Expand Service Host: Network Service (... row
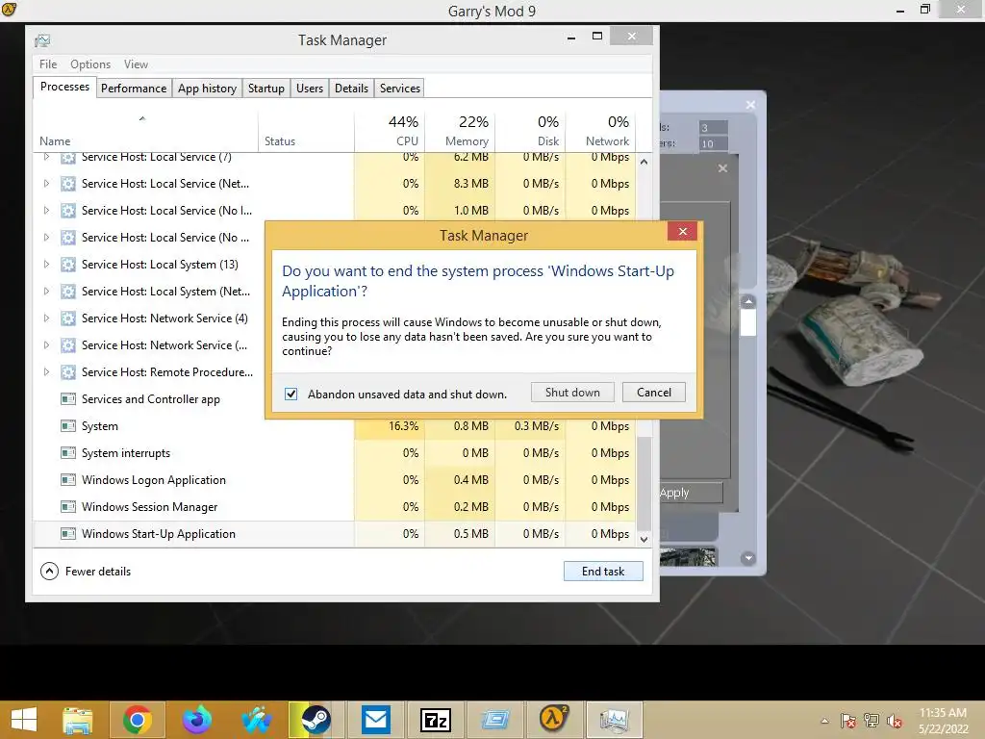The image size is (985, 739). click(x=46, y=345)
